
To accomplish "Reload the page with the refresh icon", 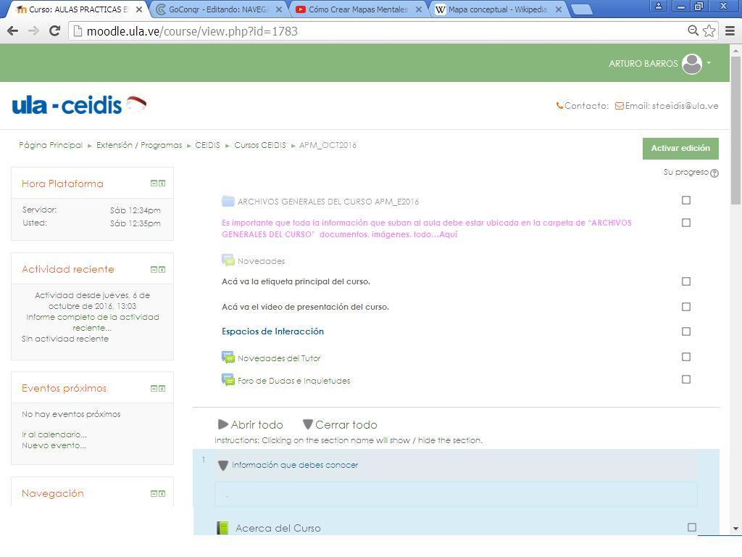I will coord(55,30).
